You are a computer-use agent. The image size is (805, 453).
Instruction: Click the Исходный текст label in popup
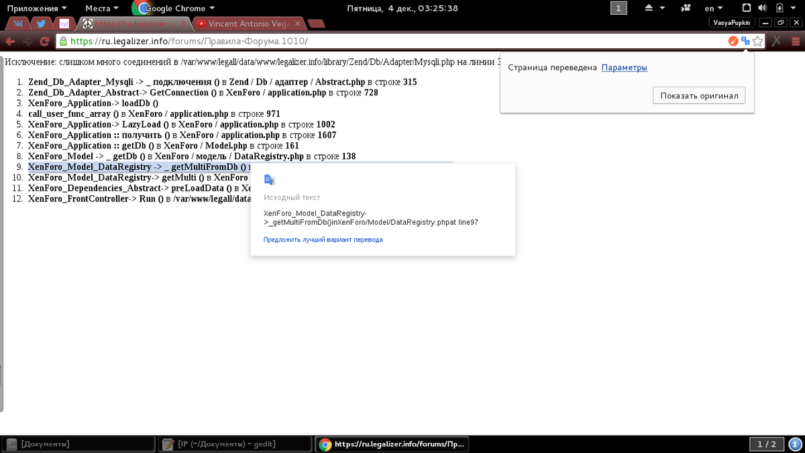click(292, 198)
